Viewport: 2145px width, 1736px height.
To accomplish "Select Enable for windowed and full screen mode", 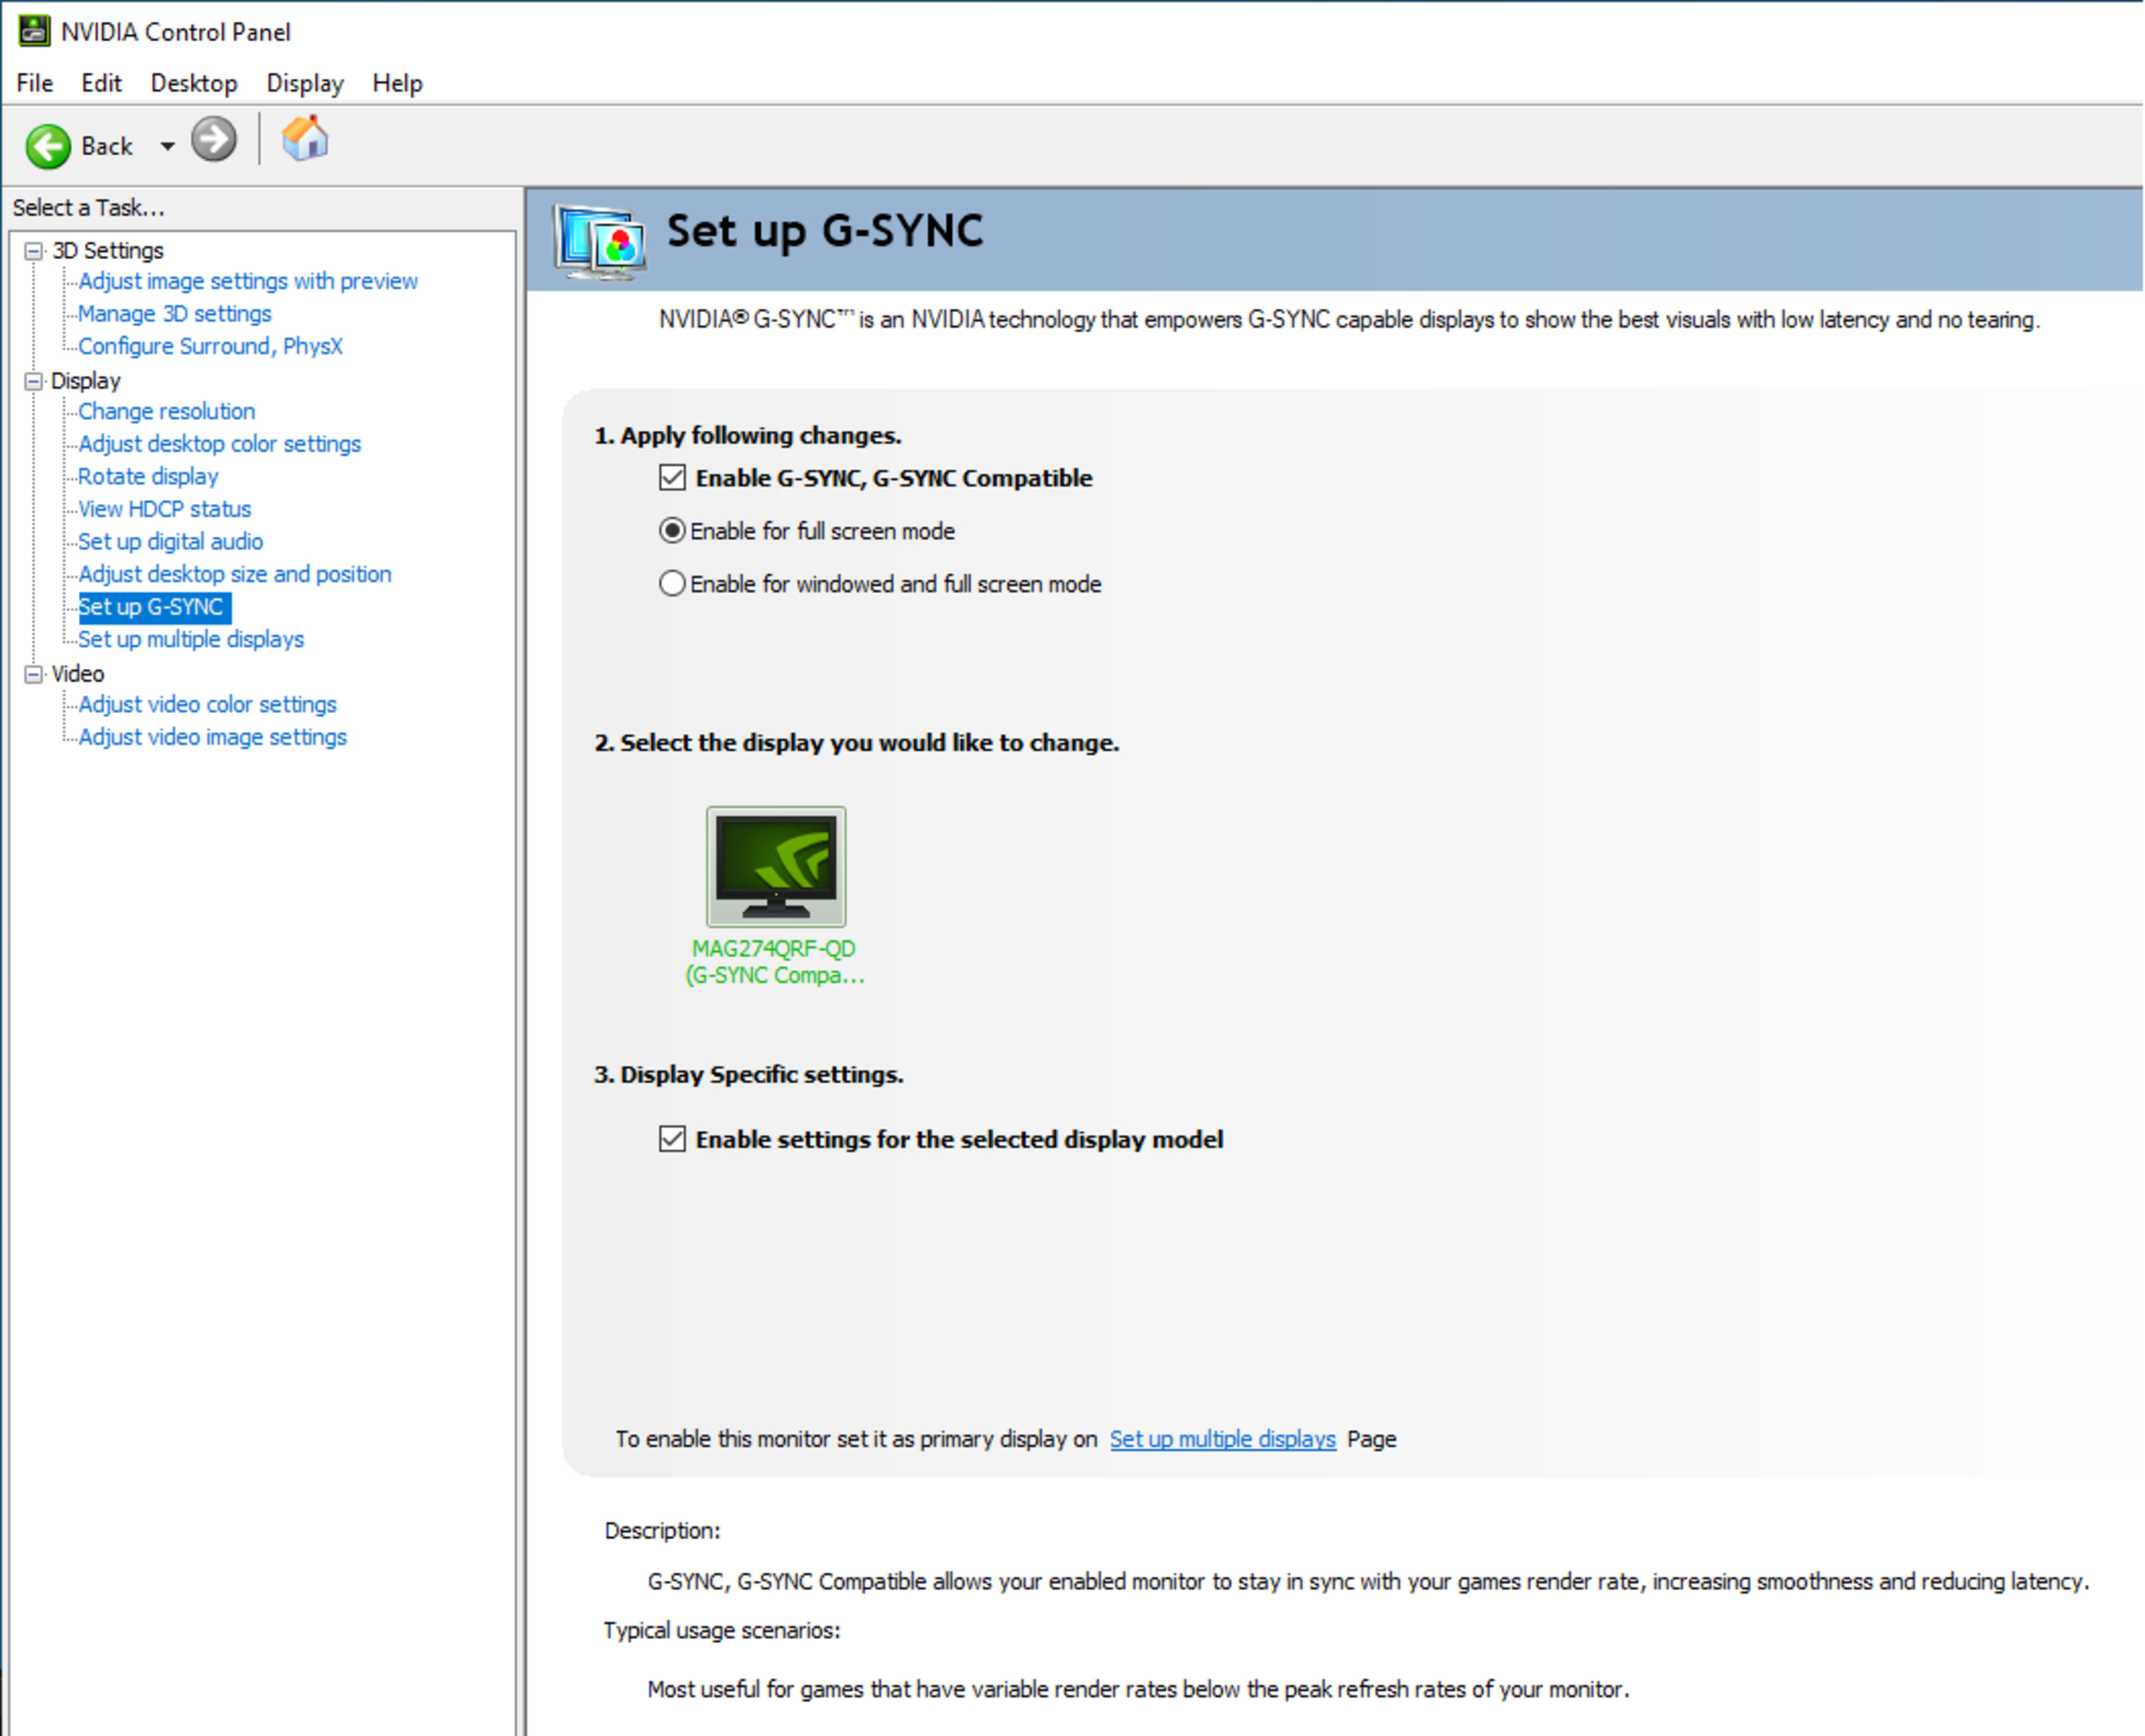I will pyautogui.click(x=672, y=584).
